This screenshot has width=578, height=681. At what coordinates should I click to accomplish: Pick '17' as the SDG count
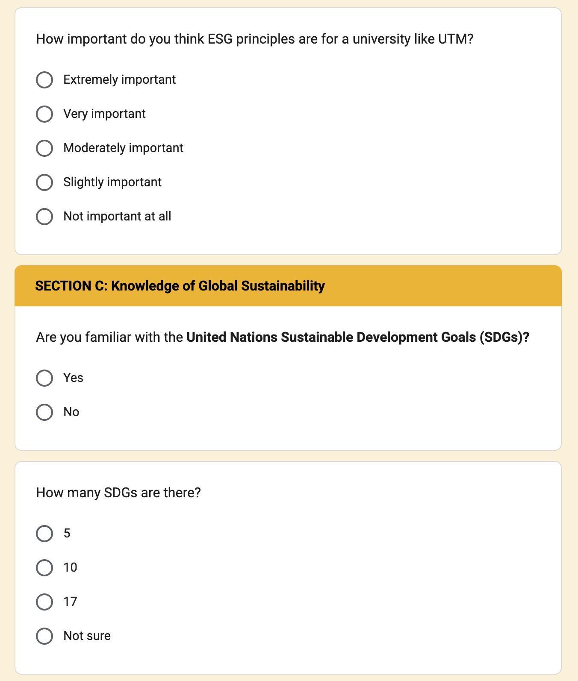pyautogui.click(x=44, y=602)
